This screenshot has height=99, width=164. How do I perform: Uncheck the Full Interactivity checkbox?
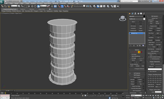151,59
